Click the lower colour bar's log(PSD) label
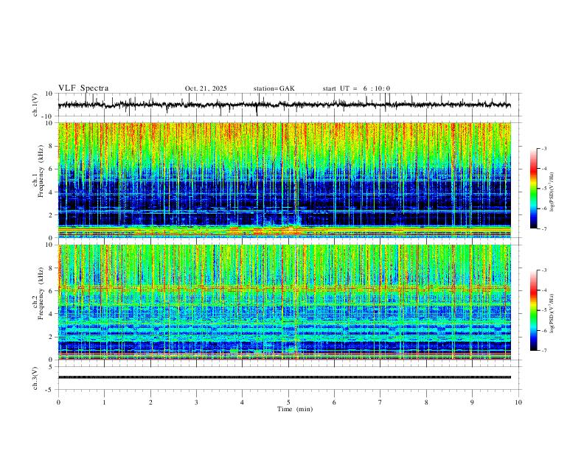Viewport: 584px width, 451px height. 552,313
